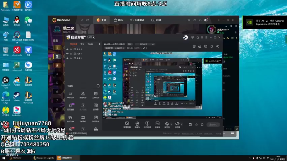Open the hamburger menu in streaming app title bar
Viewport: 287px width, 161px height.
tap(206, 38)
